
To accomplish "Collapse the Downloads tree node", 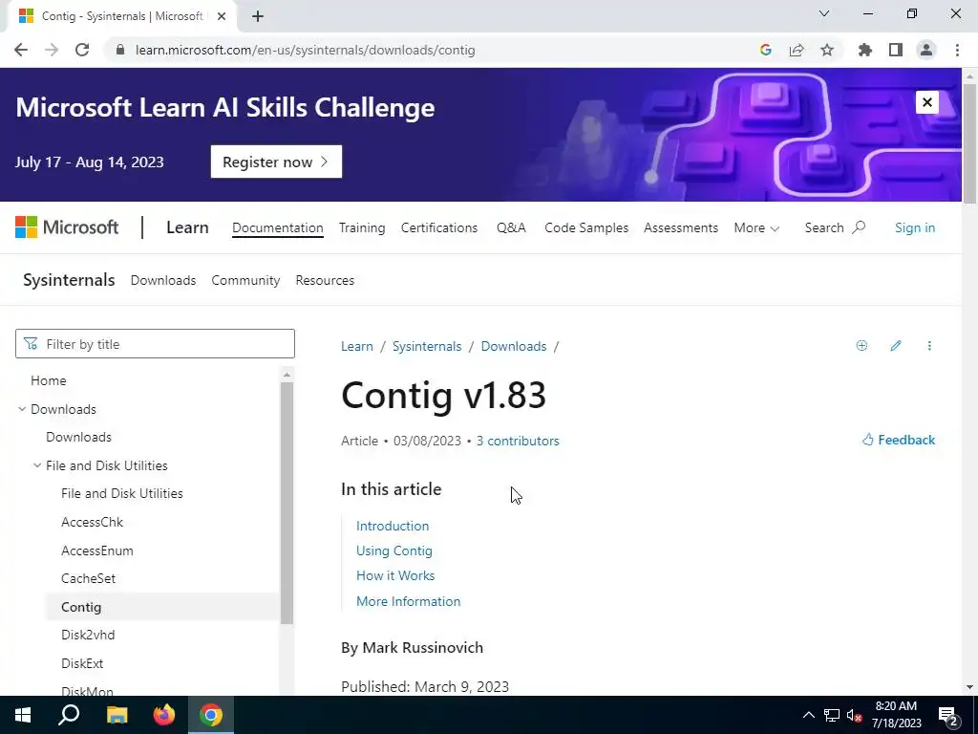I will (22, 409).
